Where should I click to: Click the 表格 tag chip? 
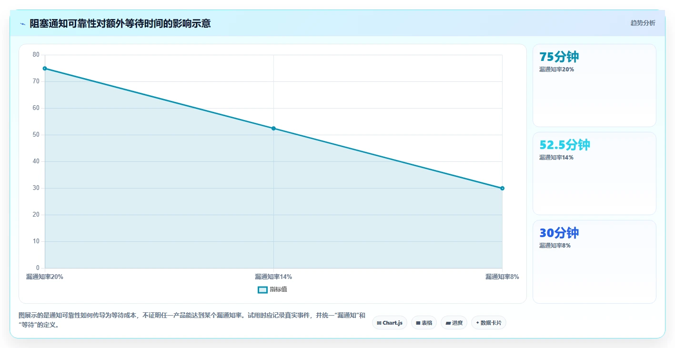pyautogui.click(x=424, y=323)
